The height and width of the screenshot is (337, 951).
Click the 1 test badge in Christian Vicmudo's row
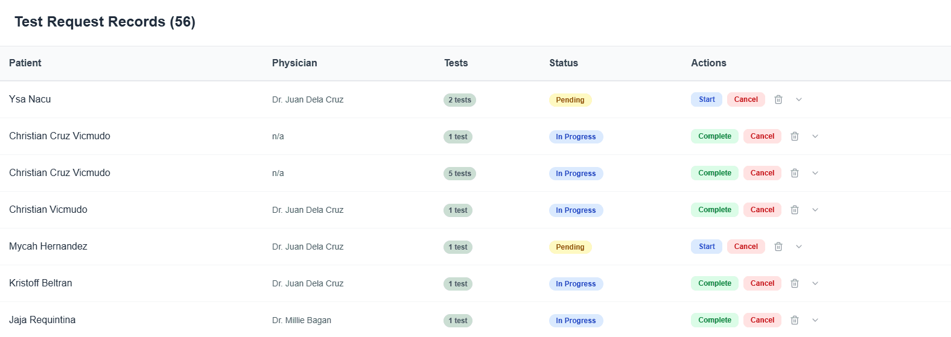[458, 210]
